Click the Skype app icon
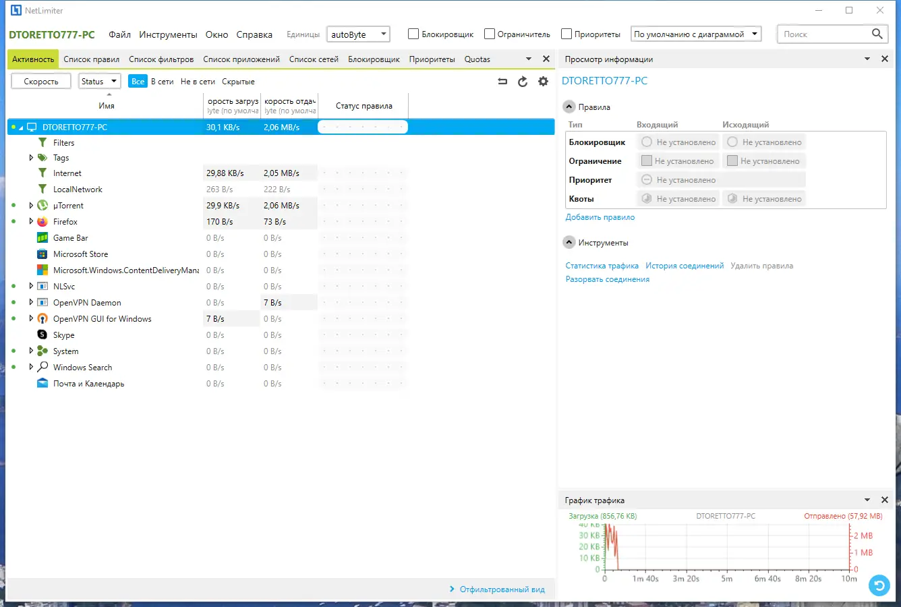This screenshot has height=607, width=901. [42, 335]
